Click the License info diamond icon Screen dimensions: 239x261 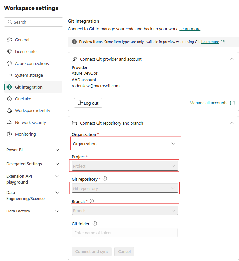9,51
